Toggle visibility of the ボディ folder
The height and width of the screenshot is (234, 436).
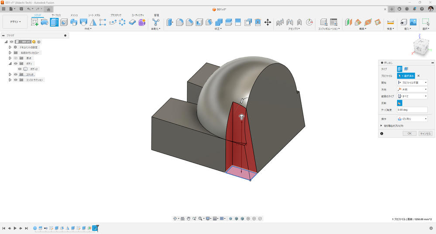tap(16, 64)
